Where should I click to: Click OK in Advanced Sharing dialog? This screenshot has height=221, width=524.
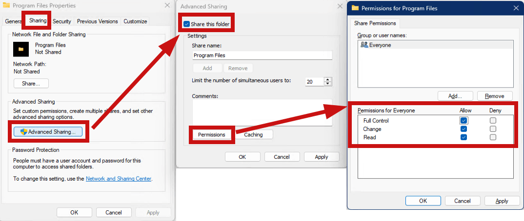click(x=242, y=157)
